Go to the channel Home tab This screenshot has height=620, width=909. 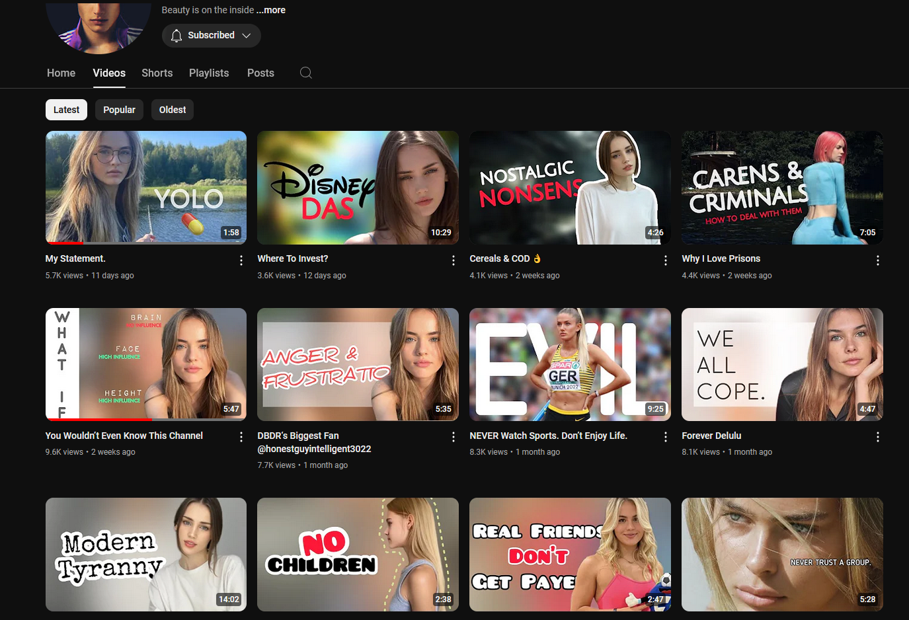point(61,73)
